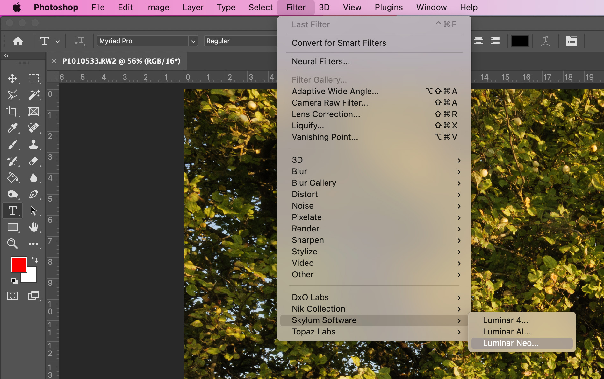Open Neural Filters

point(374,61)
